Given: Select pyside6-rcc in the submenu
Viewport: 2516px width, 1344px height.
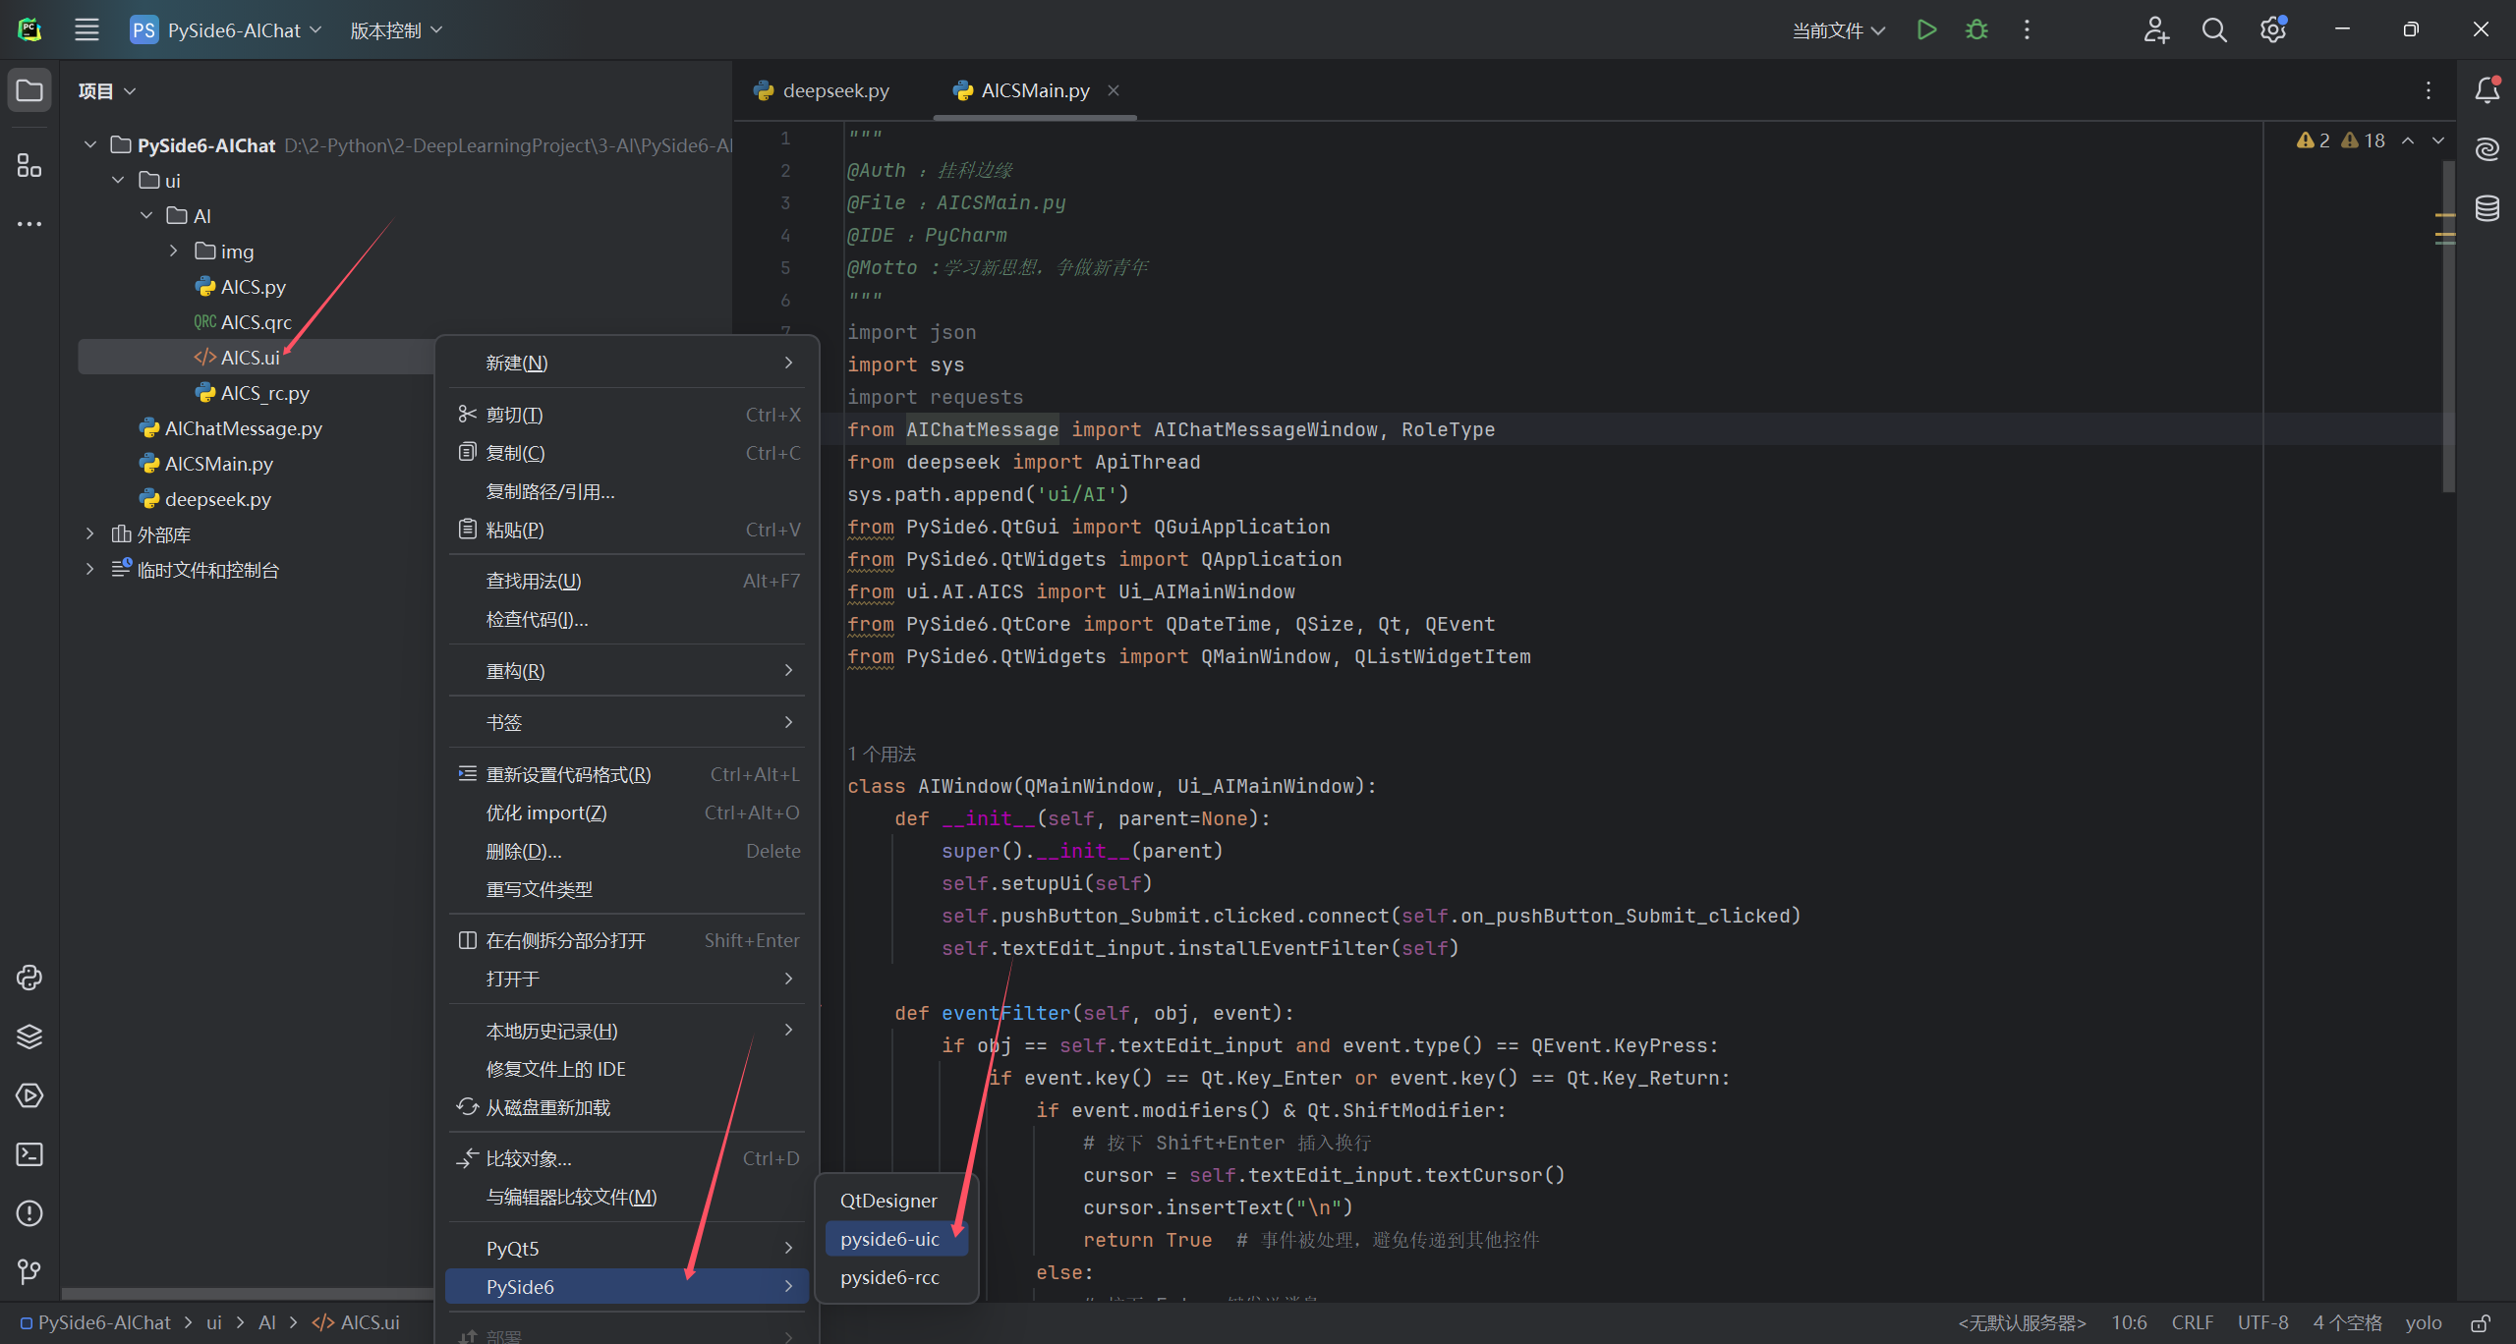Looking at the screenshot, I should point(896,1277).
